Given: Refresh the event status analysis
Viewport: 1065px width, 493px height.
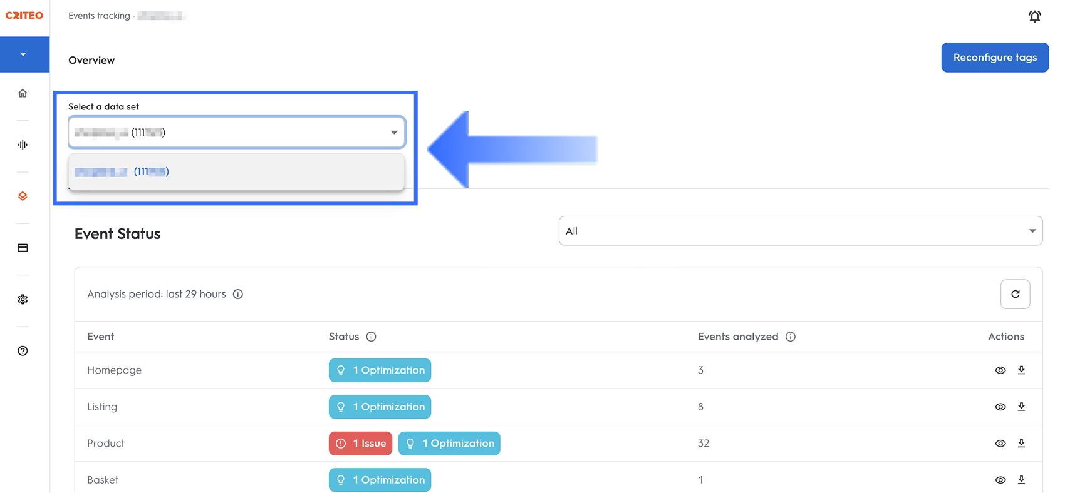Looking at the screenshot, I should pyautogui.click(x=1015, y=294).
